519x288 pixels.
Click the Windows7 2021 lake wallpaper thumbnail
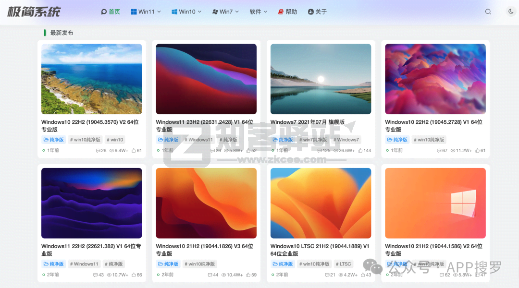point(321,79)
